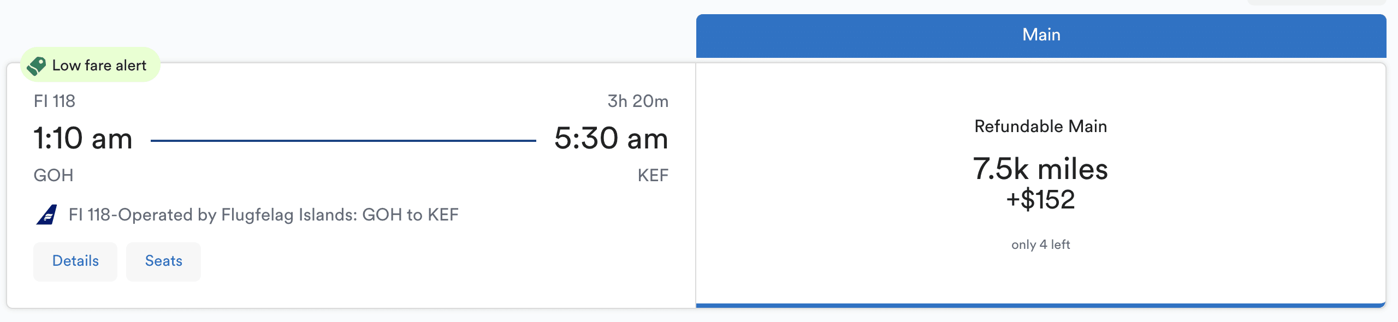Open the flight Details button
Image resolution: width=1398 pixels, height=322 pixels.
tap(75, 261)
